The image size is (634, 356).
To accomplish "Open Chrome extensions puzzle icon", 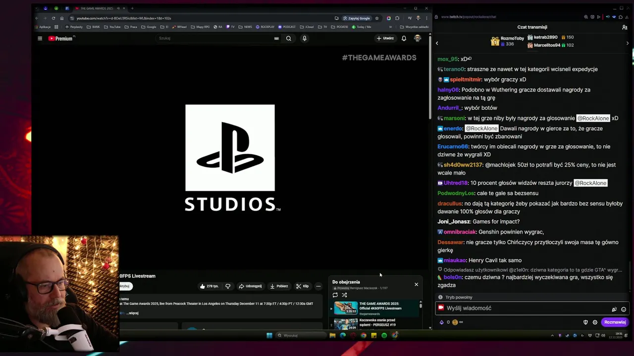I will tap(397, 18).
